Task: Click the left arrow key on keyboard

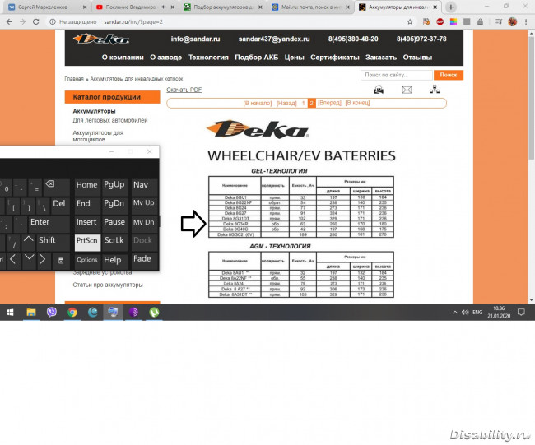Action: click(12, 259)
